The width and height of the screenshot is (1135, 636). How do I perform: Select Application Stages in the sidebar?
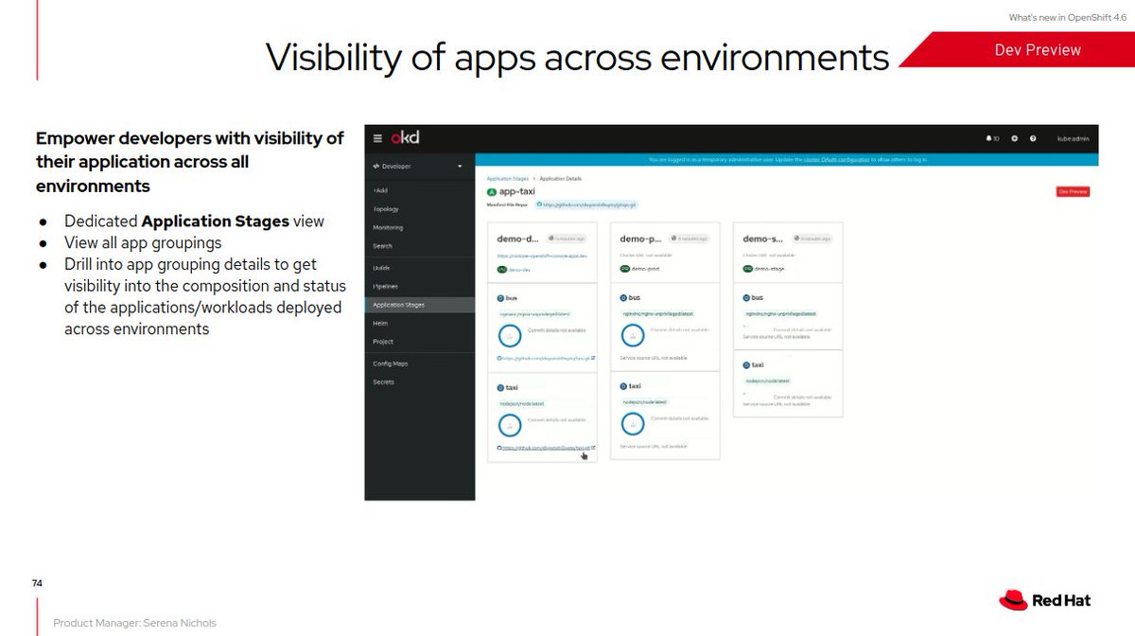[x=420, y=305]
